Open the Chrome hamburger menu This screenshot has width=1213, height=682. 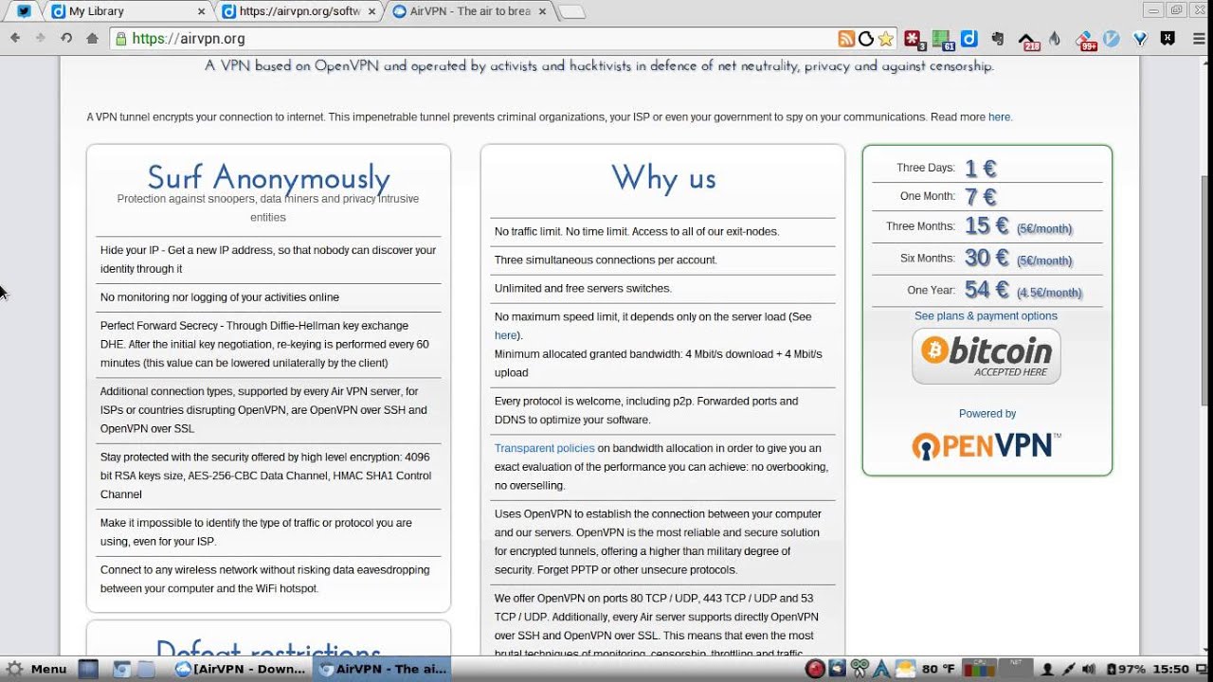click(x=1197, y=39)
